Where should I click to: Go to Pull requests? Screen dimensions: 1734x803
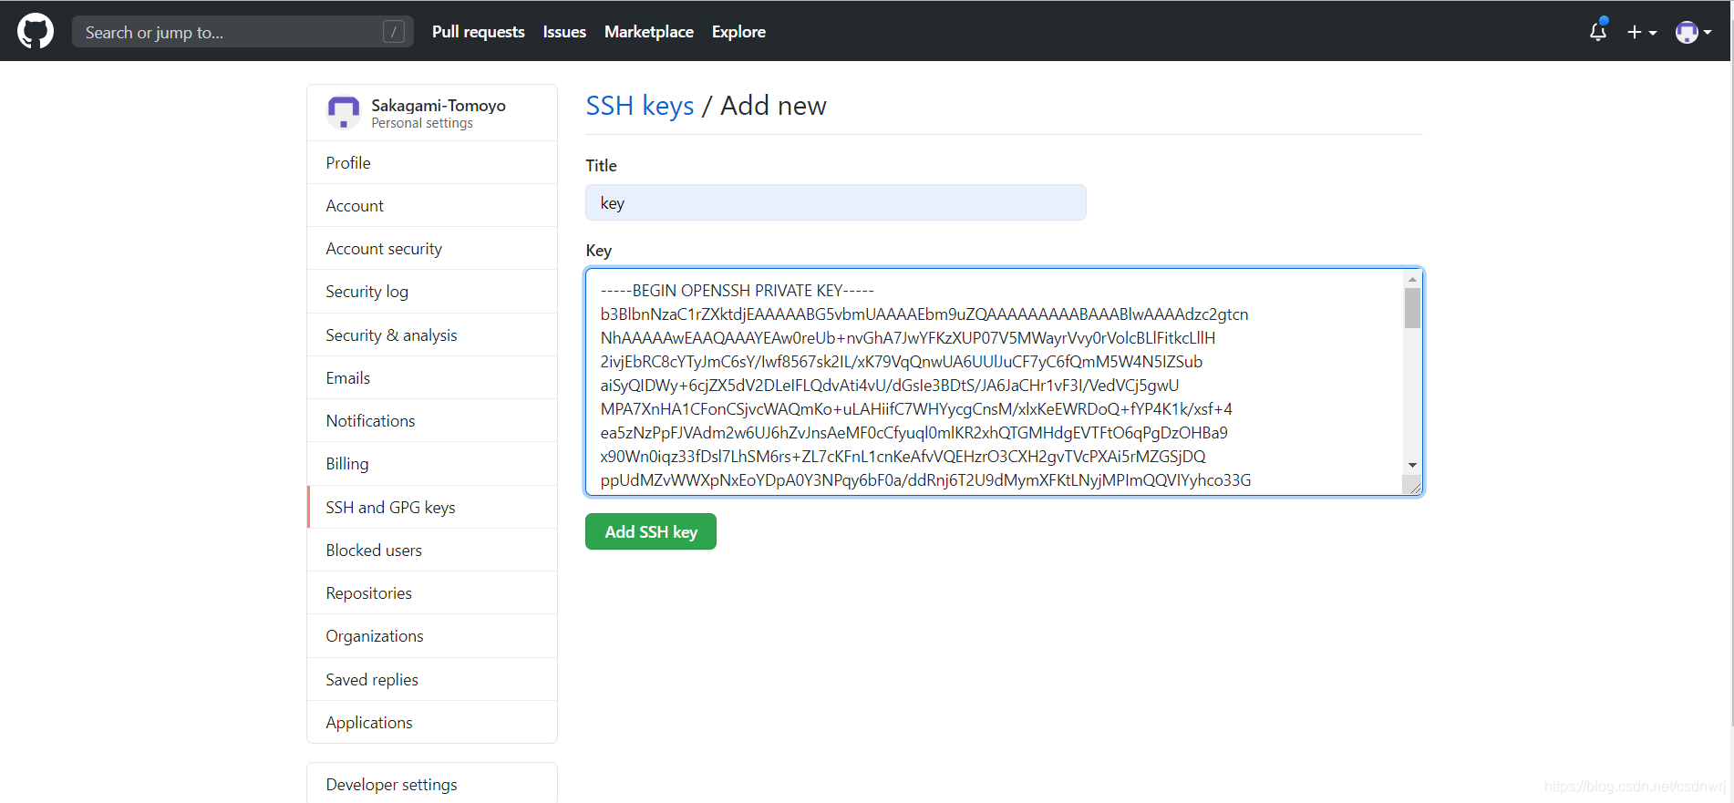[x=479, y=32]
